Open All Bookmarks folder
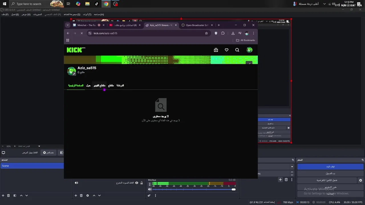365x205 pixels. point(246,40)
